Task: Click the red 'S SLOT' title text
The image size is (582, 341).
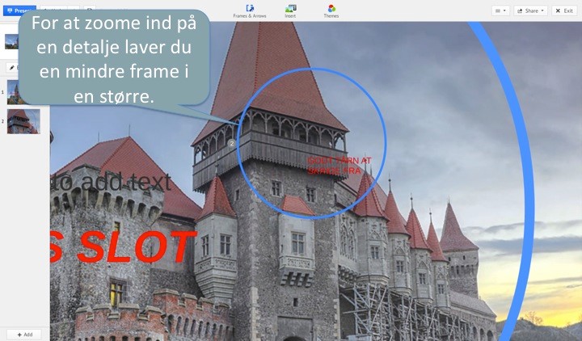Action: 123,246
